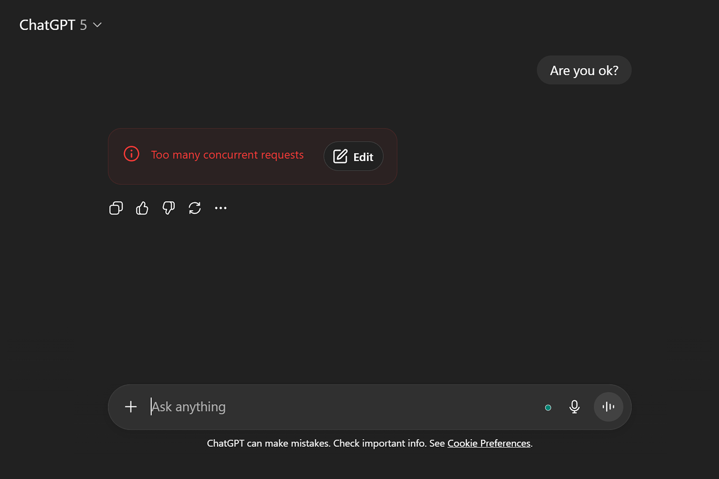Click the red error info icon
Screen dimensions: 719x479
pyautogui.click(x=132, y=154)
